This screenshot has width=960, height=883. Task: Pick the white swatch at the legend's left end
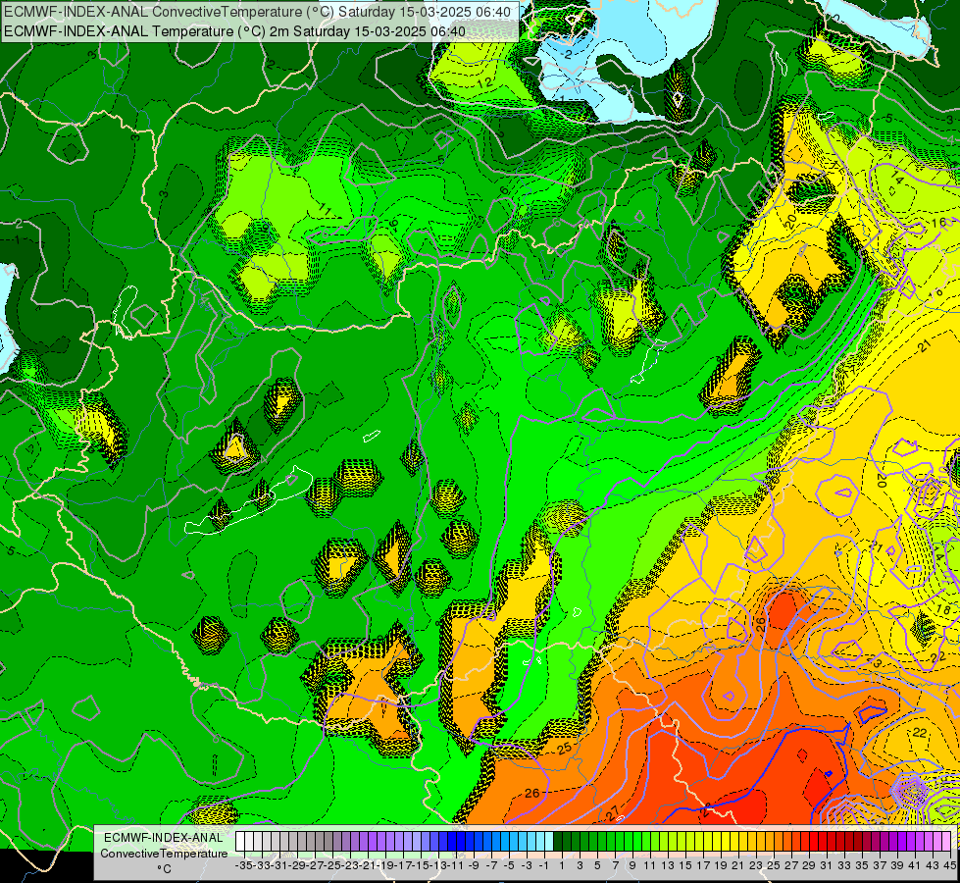click(240, 842)
